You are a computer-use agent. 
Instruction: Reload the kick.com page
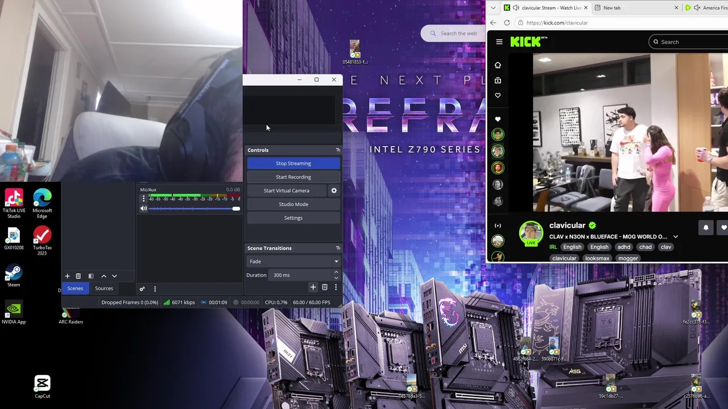tap(507, 23)
